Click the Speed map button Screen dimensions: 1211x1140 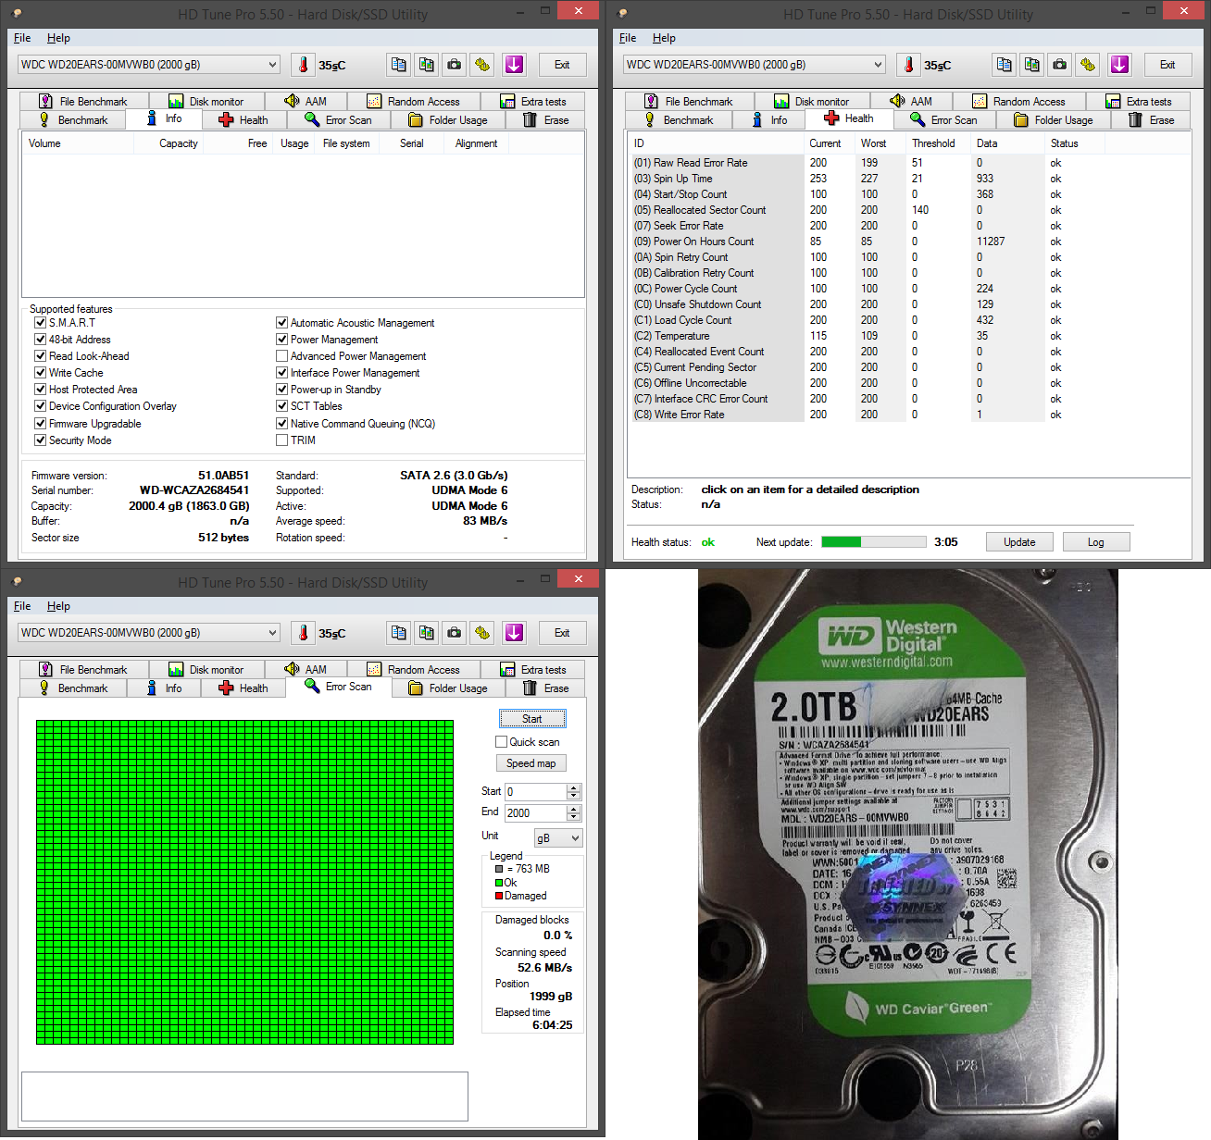pyautogui.click(x=531, y=763)
